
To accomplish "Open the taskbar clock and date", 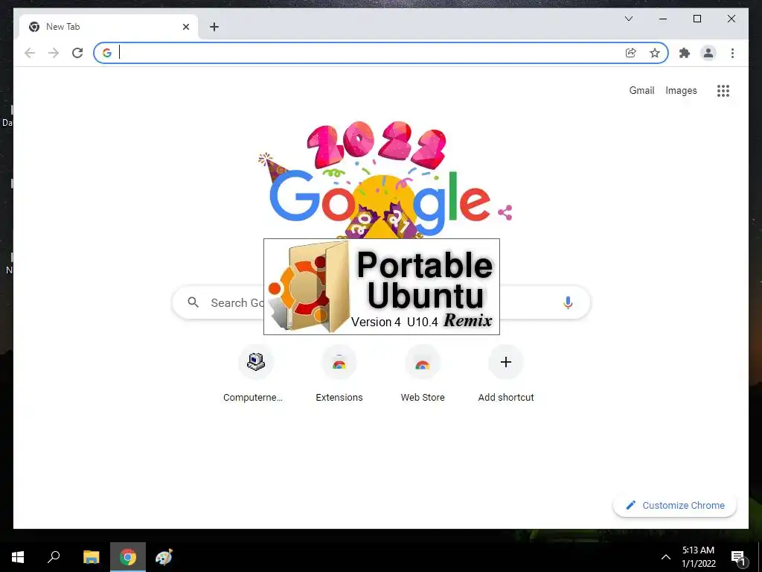I will pos(698,557).
